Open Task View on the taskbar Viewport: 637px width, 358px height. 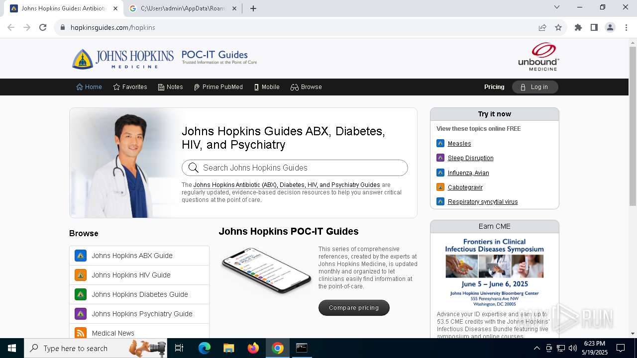pyautogui.click(x=179, y=348)
